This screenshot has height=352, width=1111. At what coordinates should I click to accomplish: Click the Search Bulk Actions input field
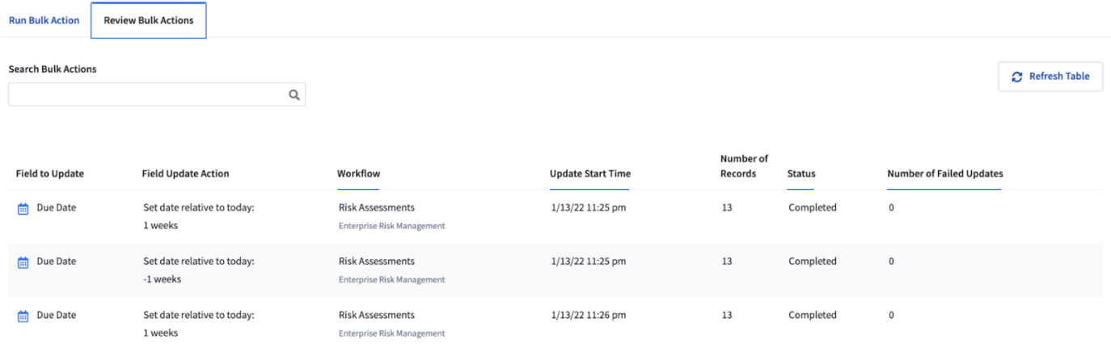click(157, 94)
